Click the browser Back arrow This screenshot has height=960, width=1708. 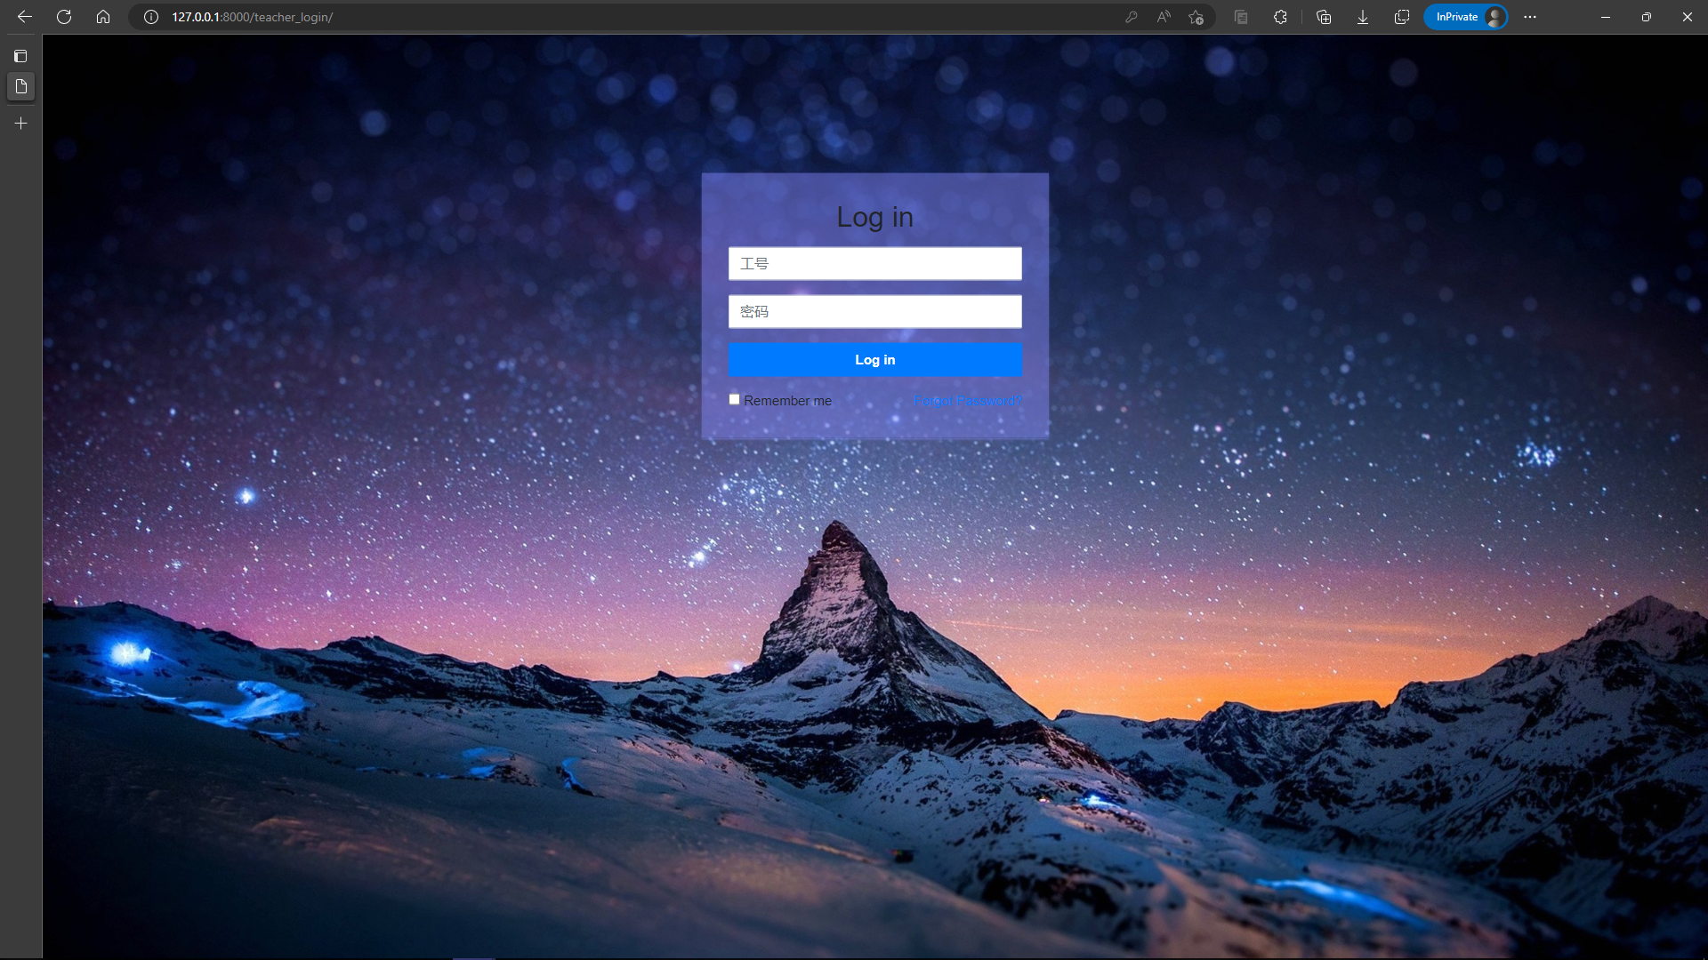point(25,17)
